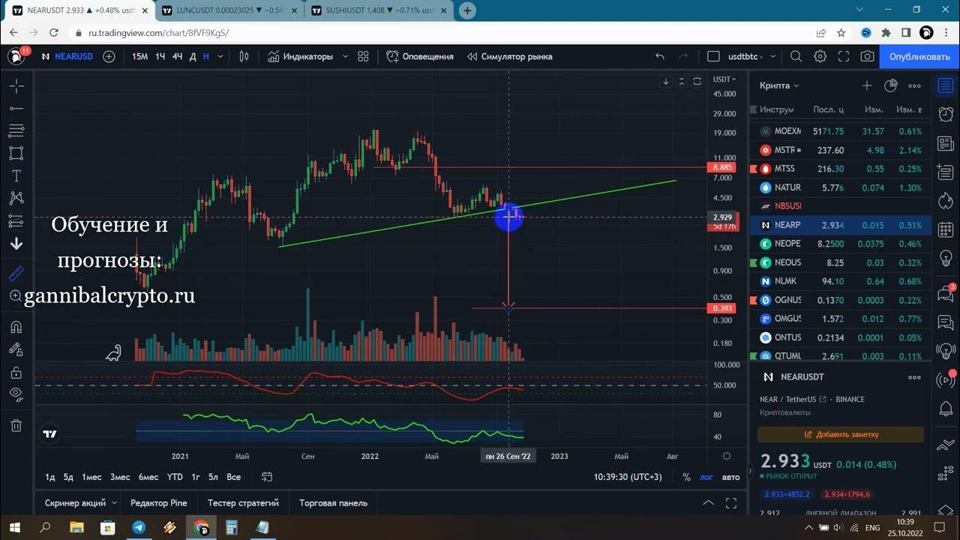960x540 pixels.
Task: Select the trend line drawing tool
Action: pyautogui.click(x=16, y=109)
